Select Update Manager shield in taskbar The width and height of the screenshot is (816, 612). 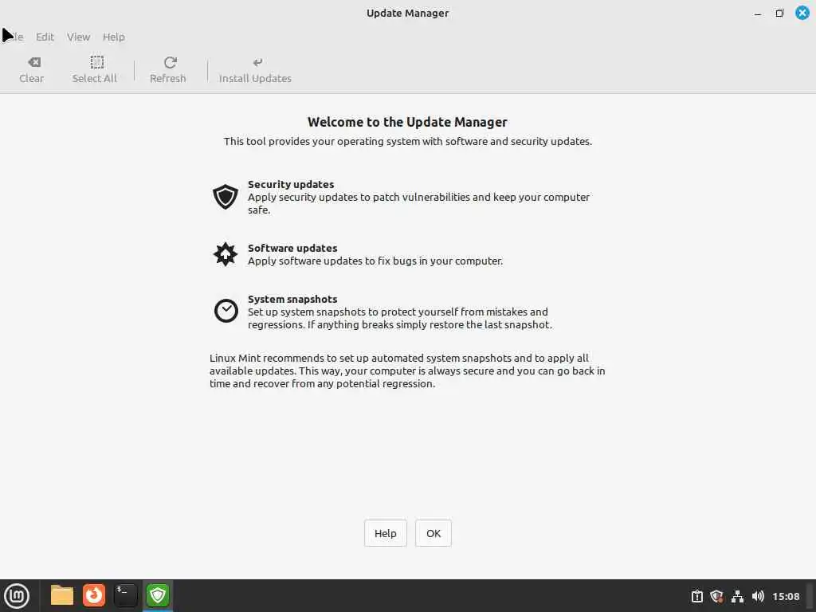(x=158, y=595)
